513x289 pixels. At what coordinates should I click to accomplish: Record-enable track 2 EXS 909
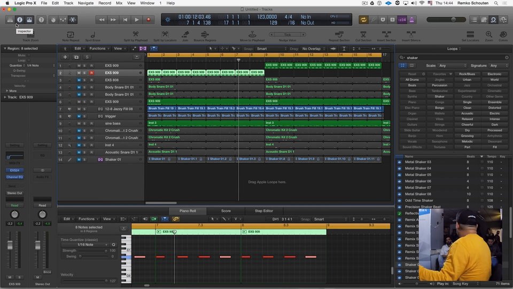(x=91, y=73)
